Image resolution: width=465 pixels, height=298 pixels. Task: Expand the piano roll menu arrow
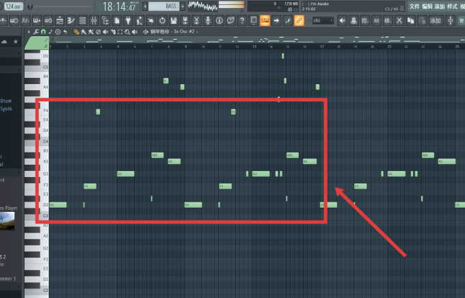point(29,31)
